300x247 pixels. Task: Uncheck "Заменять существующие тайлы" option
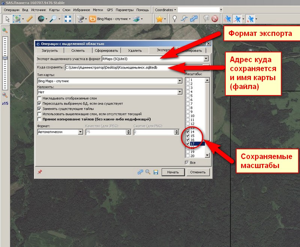[x=39, y=109]
